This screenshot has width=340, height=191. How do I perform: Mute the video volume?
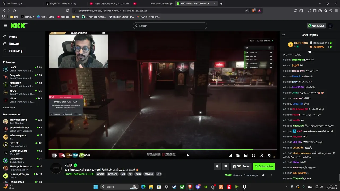pyautogui.click(x=63, y=155)
